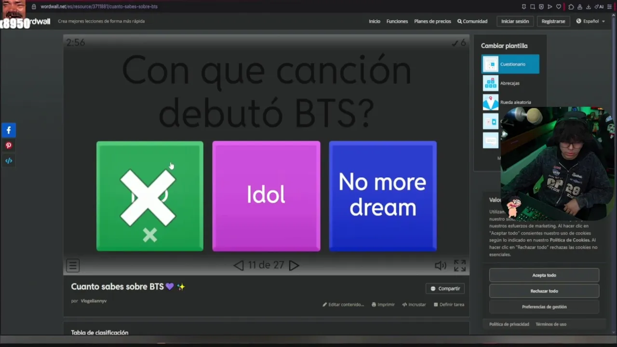Click the Registrarse button
This screenshot has width=617, height=347.
(x=553, y=21)
